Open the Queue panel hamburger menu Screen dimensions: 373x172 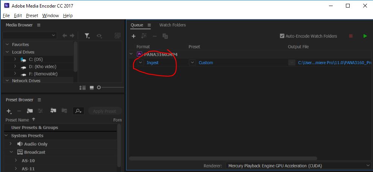[x=149, y=25]
